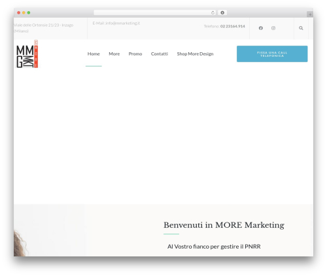Viewport: 327px width, 276px height.
Task: Open the Instagram profile icon
Action: tap(273, 28)
